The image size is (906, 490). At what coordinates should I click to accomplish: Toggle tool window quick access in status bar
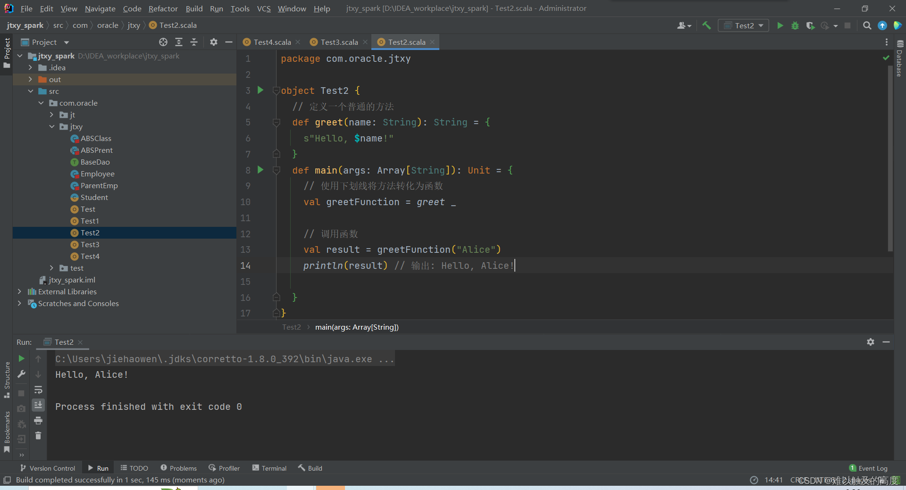(7, 480)
